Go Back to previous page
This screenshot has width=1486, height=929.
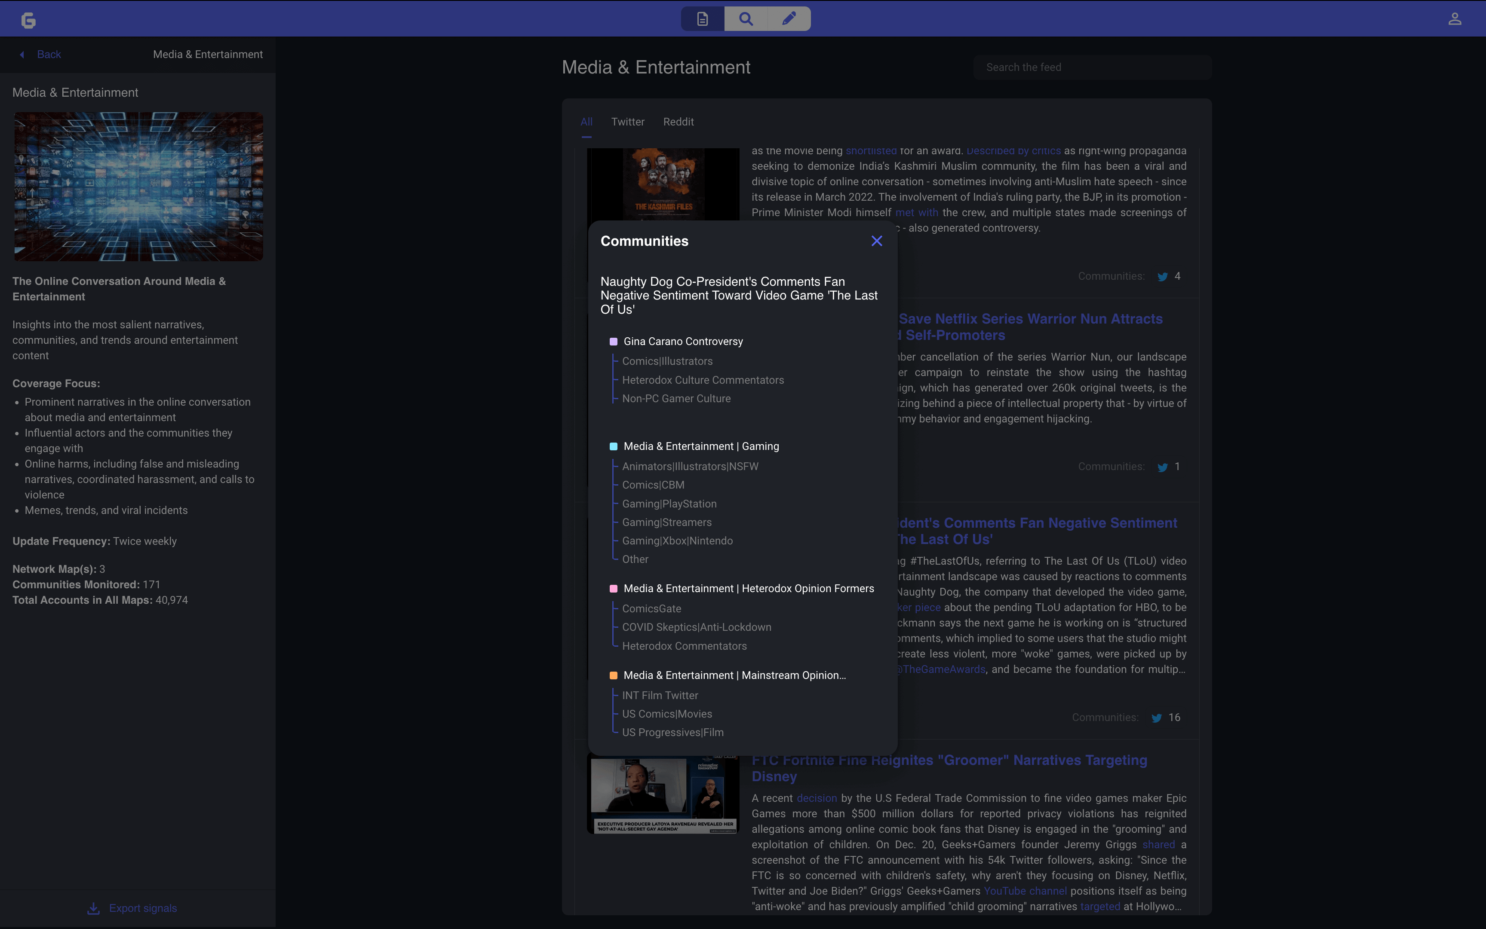(40, 55)
